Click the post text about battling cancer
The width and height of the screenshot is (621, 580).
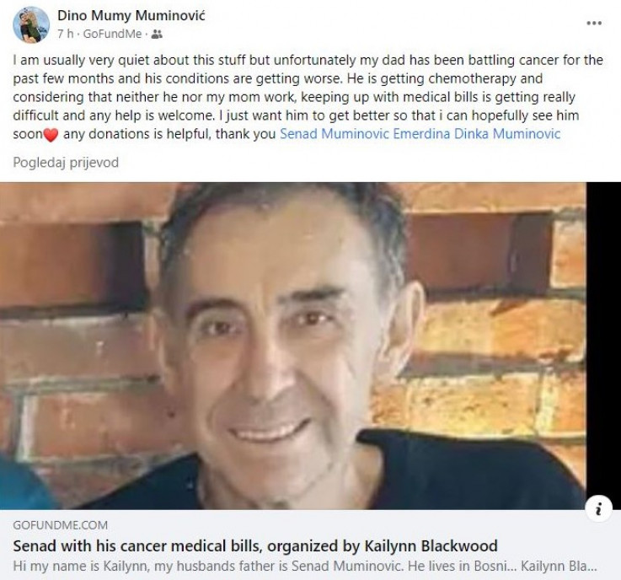(308, 97)
